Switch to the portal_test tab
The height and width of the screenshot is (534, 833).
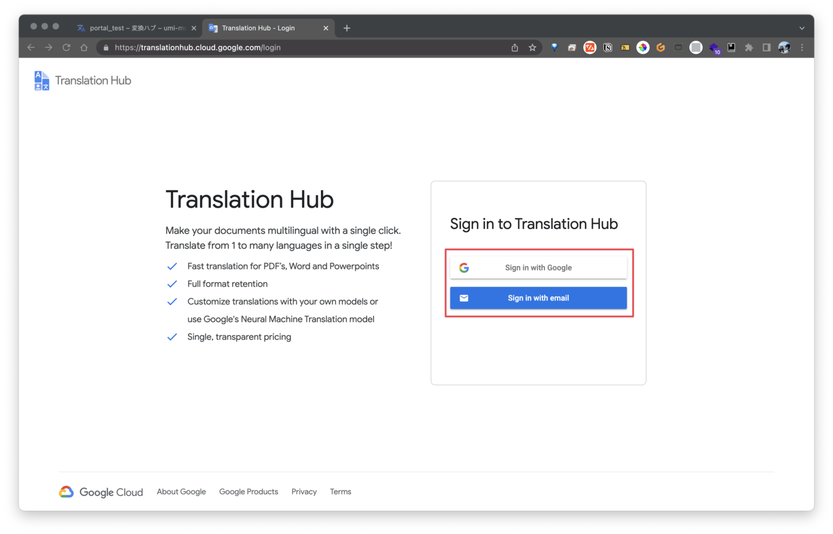click(x=136, y=28)
